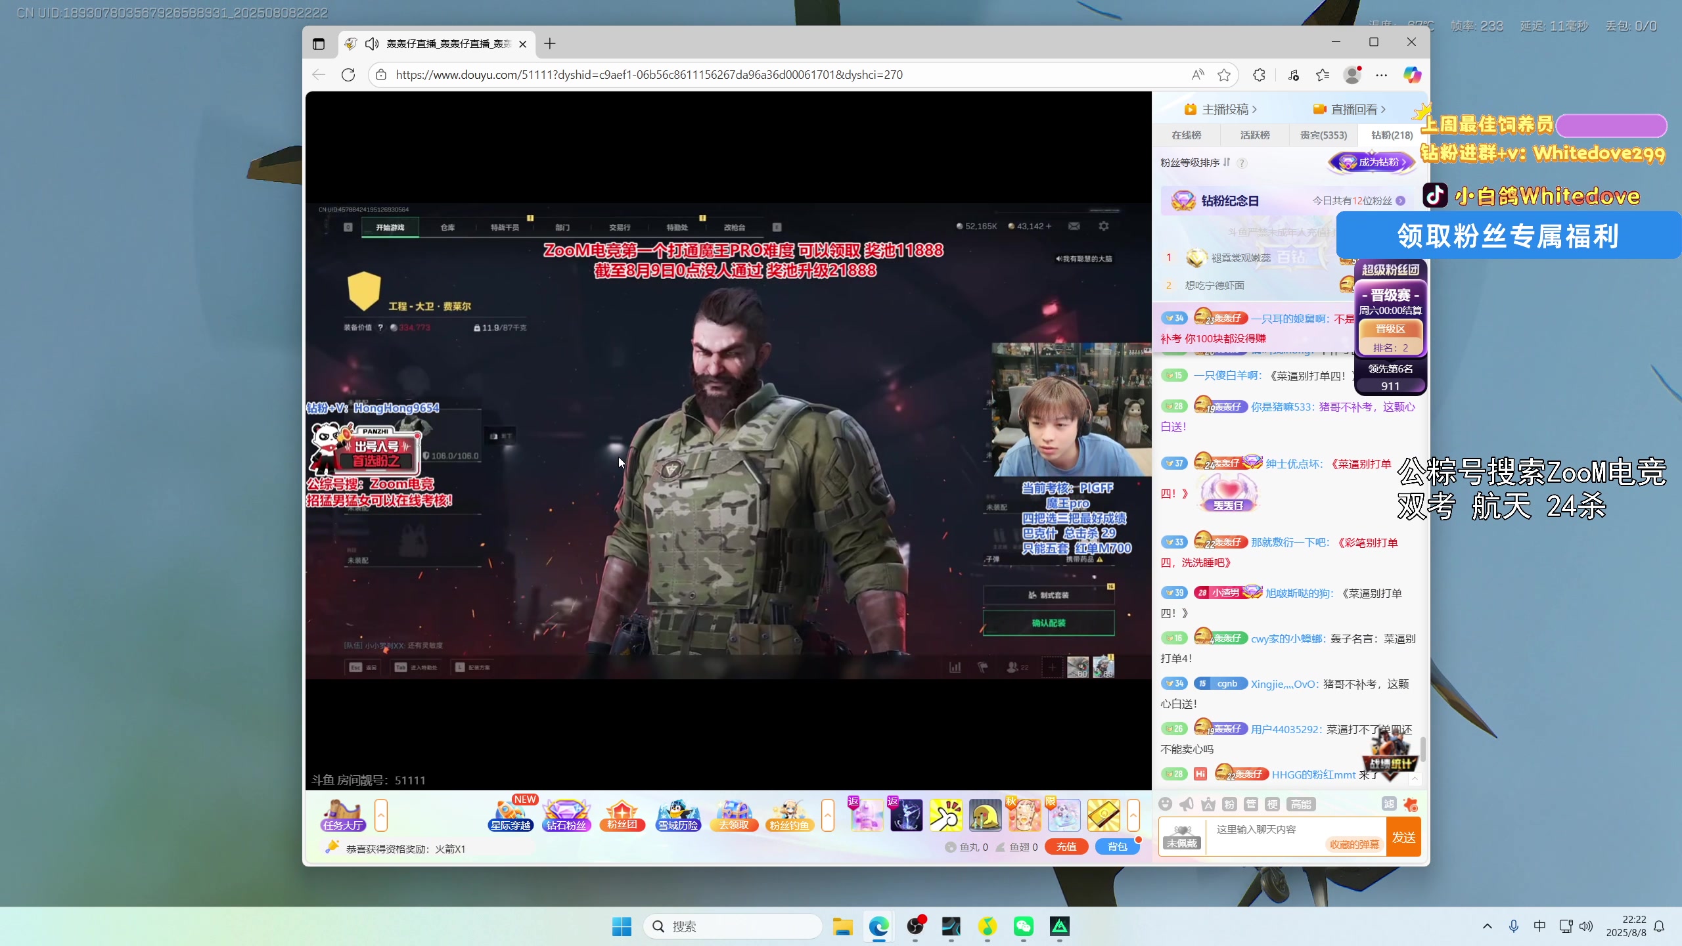
Task: Click the browser tab actions icon
Action: pos(319,44)
